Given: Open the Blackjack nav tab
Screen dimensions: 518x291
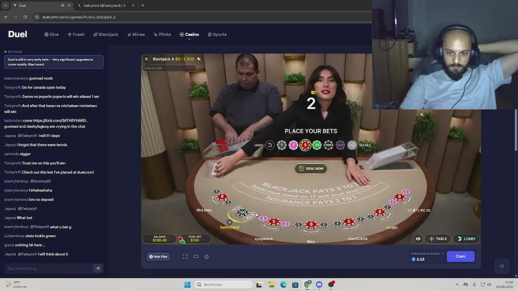Looking at the screenshot, I should 106,34.
